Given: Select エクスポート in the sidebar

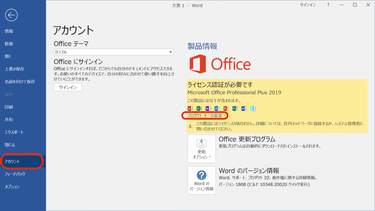Looking at the screenshot, I should [x=14, y=132].
